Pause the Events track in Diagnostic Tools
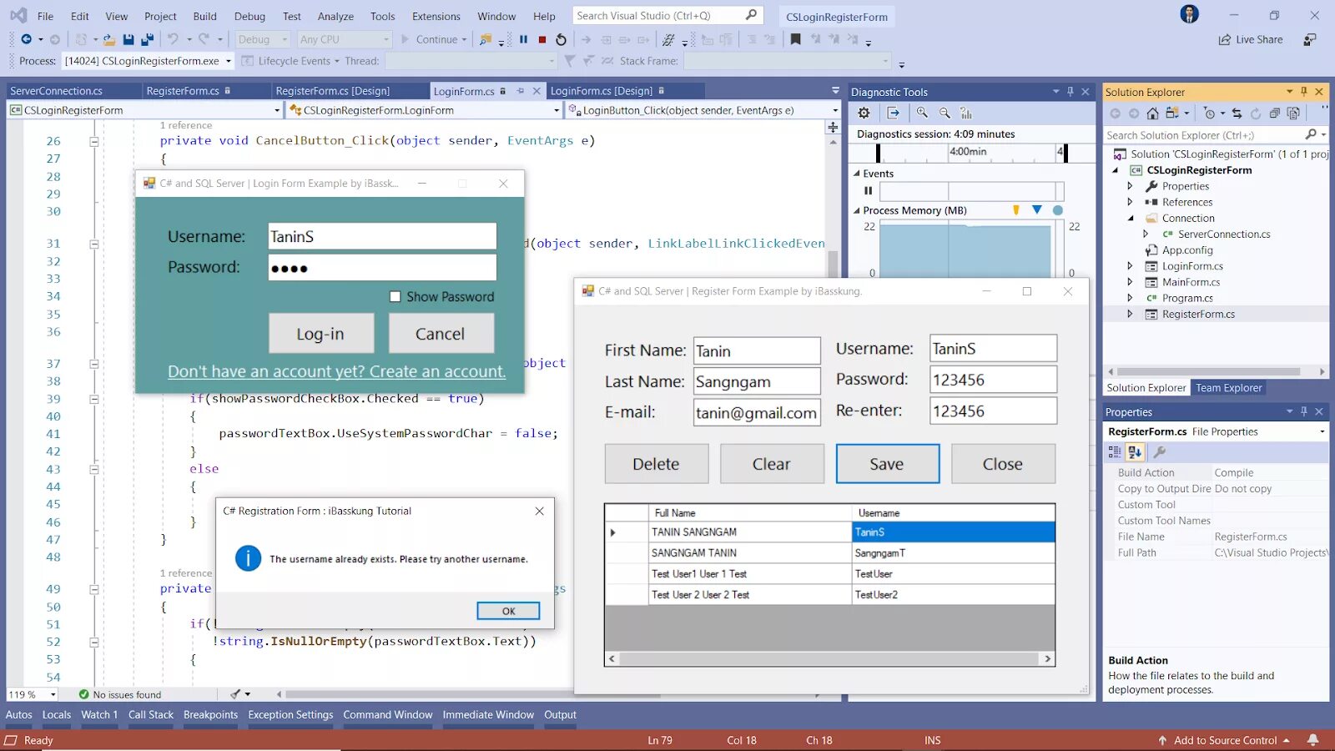1335x751 pixels. pos(868,190)
